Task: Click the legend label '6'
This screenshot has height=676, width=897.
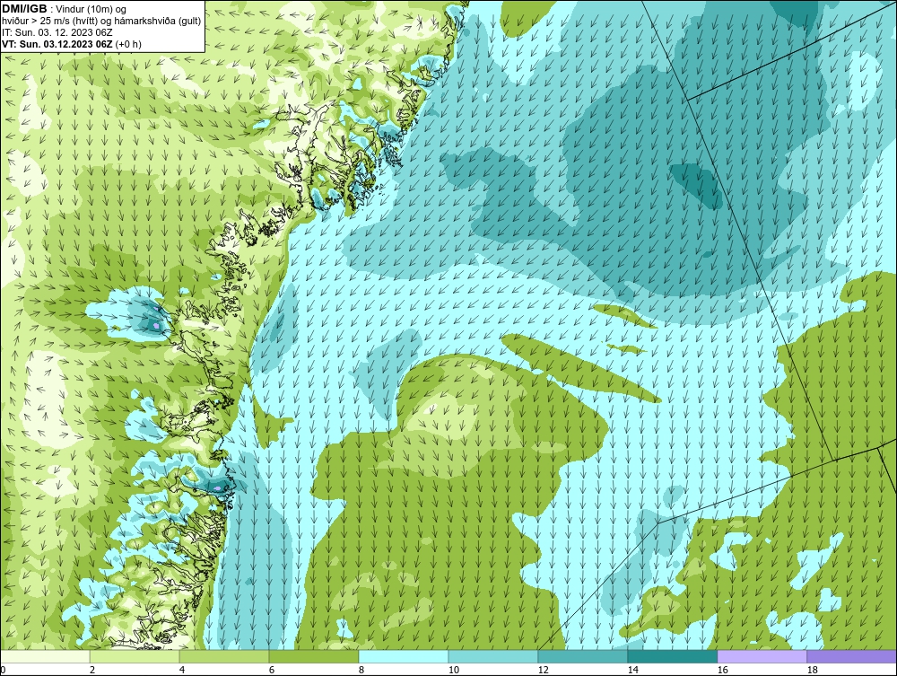Action: (x=272, y=670)
